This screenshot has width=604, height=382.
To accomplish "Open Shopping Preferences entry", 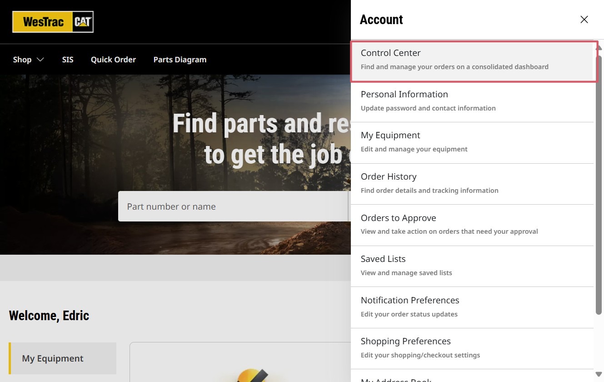I will [x=472, y=349].
